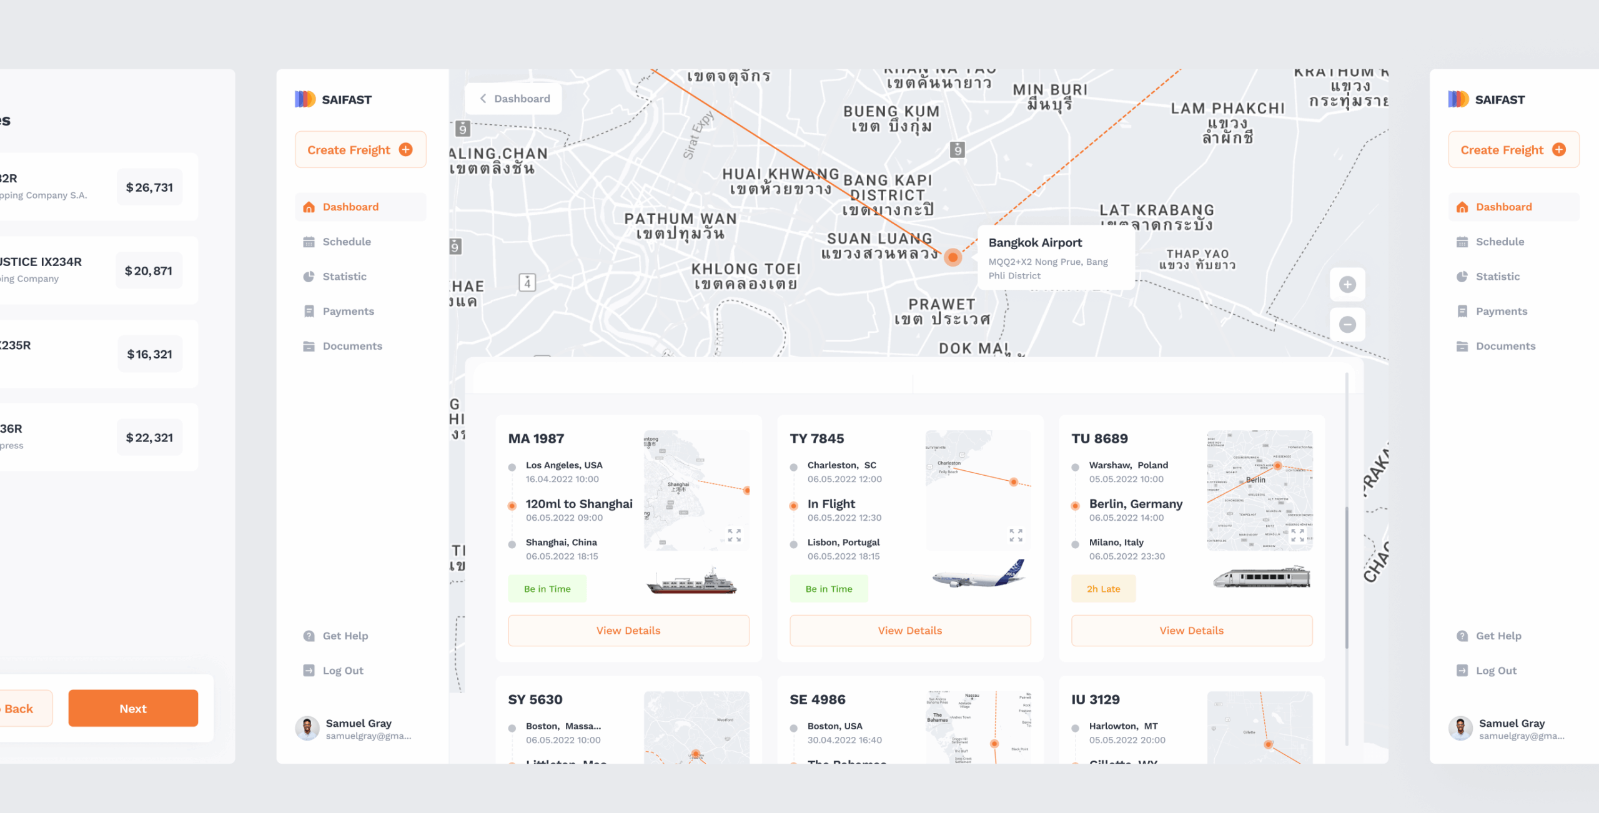Image resolution: width=1599 pixels, height=813 pixels.
Task: Click the SAIFAST logo
Action: pyautogui.click(x=333, y=99)
